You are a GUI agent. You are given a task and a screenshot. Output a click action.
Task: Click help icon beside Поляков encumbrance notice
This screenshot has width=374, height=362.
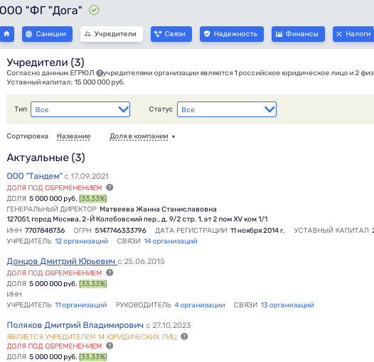[109, 346]
